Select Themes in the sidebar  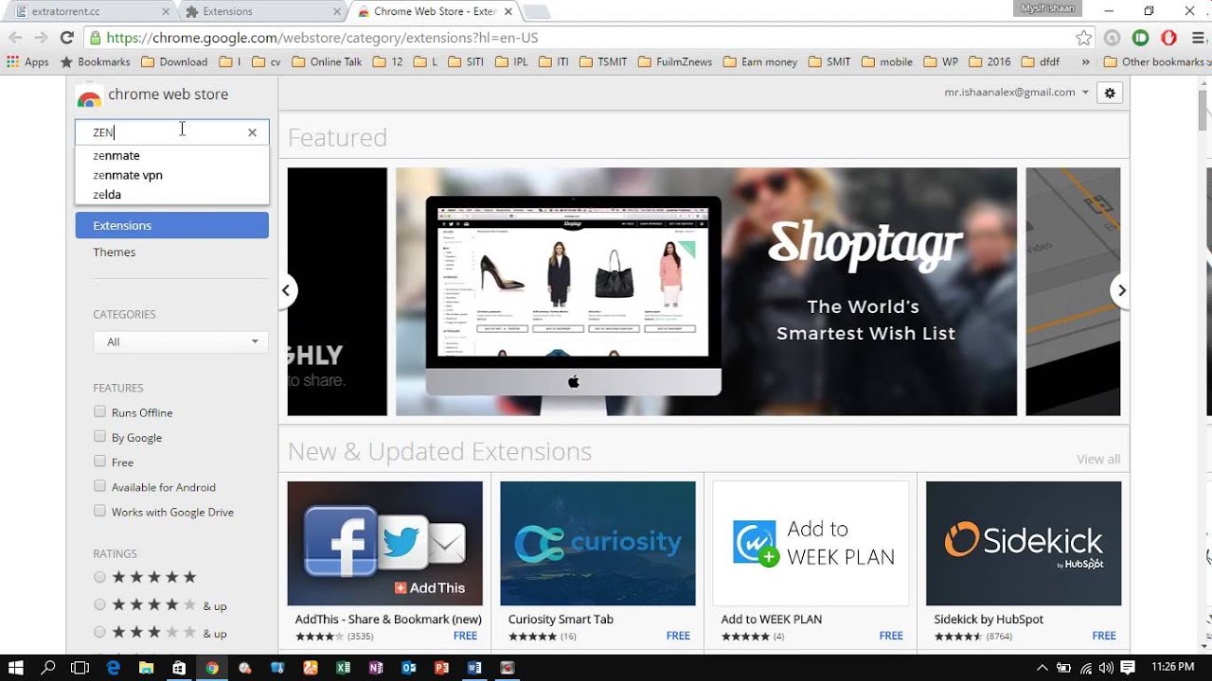pos(114,252)
